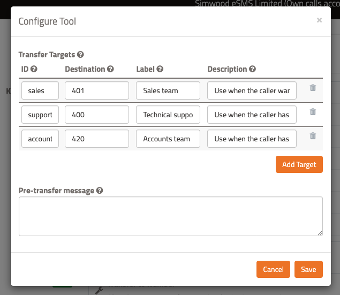Viewport: 340px width, 295px height.
Task: Edit destination field containing 420
Action: (97, 139)
